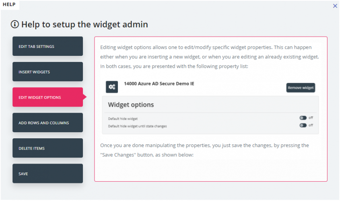Screen dimensions: 340x201
Task: Click the Default hide widget until state changes label
Action: click(x=137, y=126)
